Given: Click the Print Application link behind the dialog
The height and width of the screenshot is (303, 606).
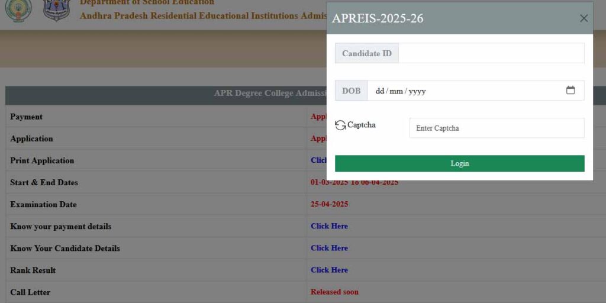Looking at the screenshot, I should click(x=319, y=160).
